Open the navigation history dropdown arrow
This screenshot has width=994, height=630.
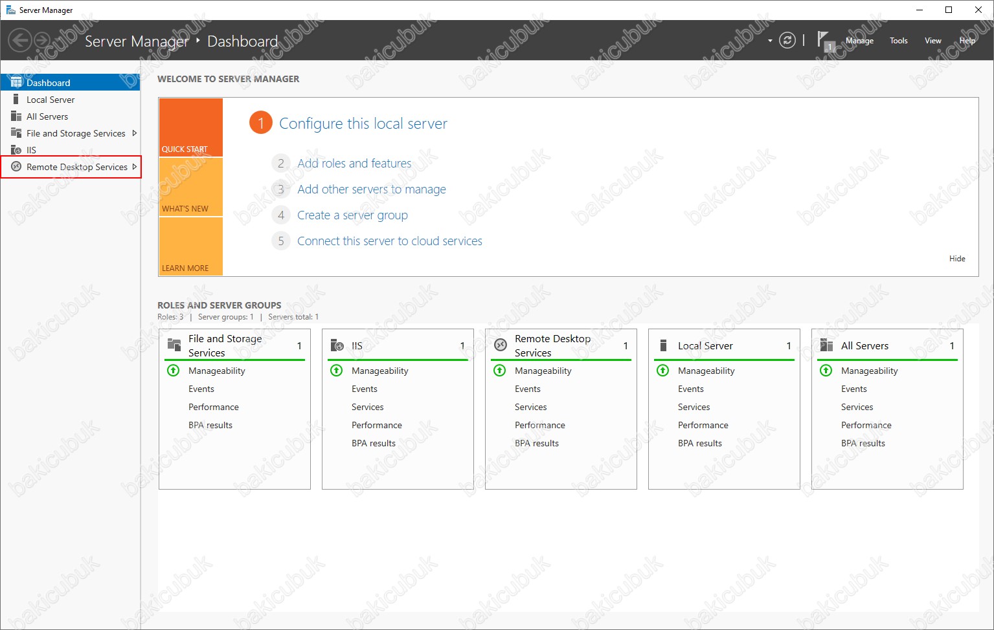coord(770,41)
